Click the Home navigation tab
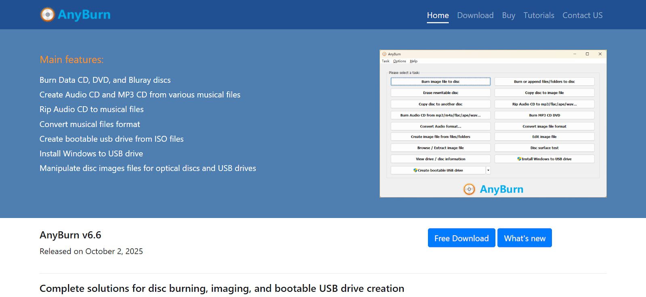 click(x=438, y=15)
